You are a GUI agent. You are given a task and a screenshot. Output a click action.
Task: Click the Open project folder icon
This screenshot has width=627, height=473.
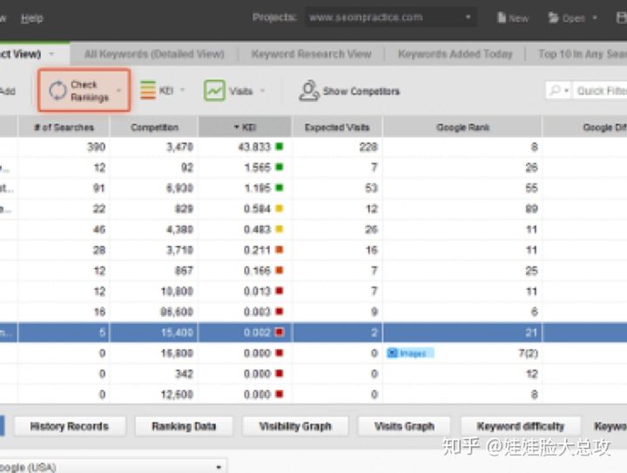pyautogui.click(x=553, y=17)
